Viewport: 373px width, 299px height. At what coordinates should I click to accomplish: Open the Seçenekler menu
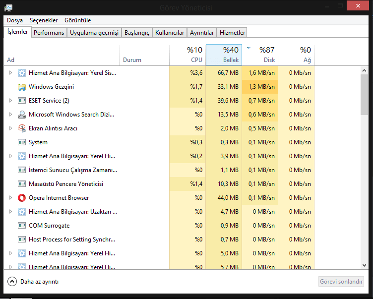pyautogui.click(x=44, y=20)
